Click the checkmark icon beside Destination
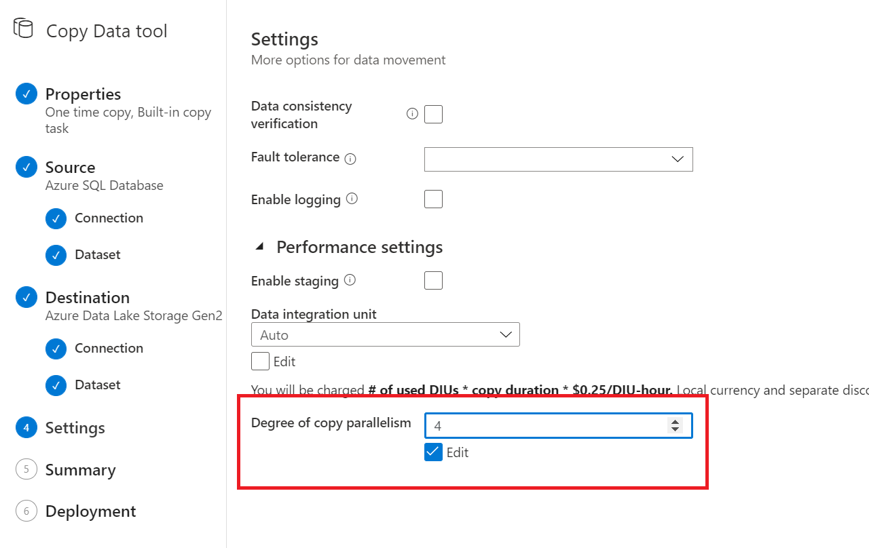Image resolution: width=869 pixels, height=548 pixels. tap(26, 296)
